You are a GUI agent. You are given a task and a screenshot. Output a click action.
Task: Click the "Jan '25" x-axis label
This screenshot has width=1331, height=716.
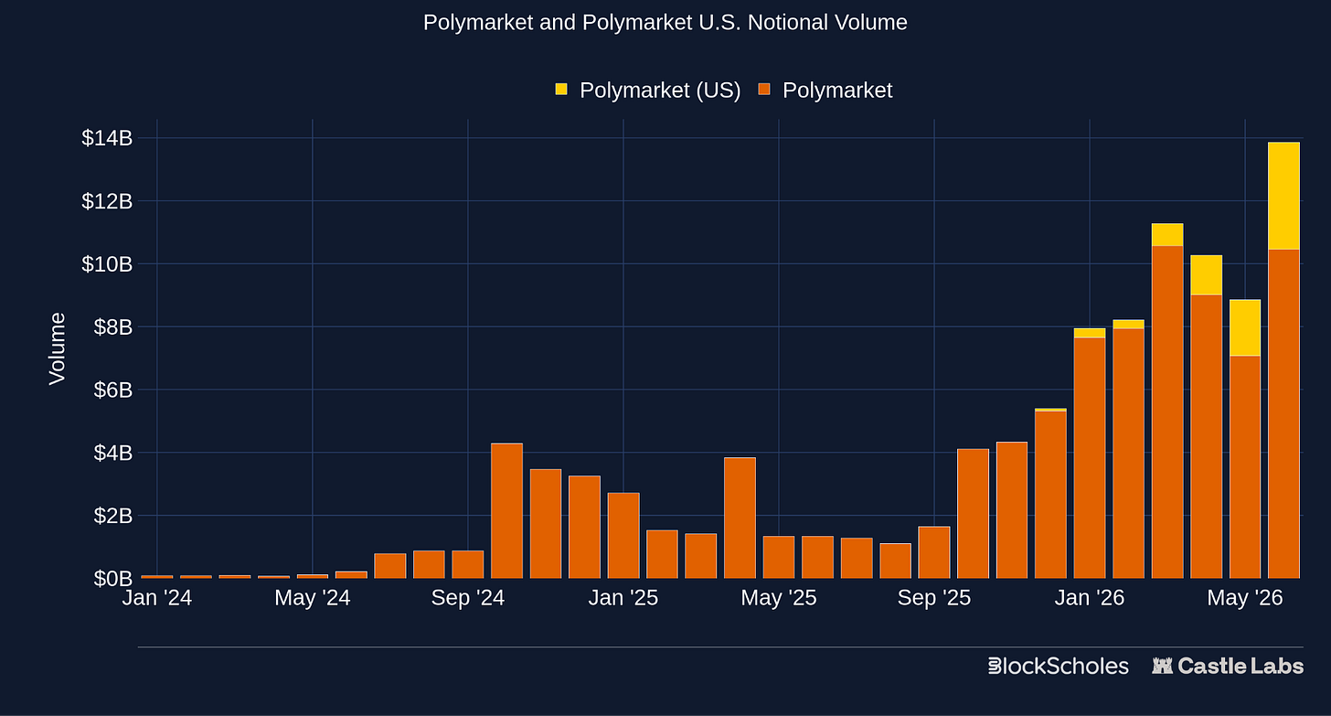pyautogui.click(x=623, y=598)
